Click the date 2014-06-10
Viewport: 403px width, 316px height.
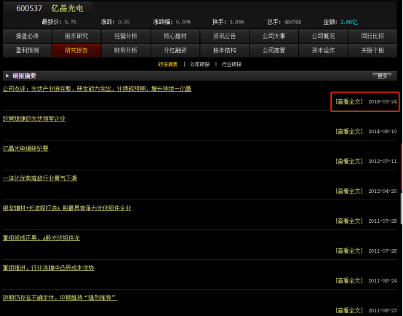coord(383,132)
